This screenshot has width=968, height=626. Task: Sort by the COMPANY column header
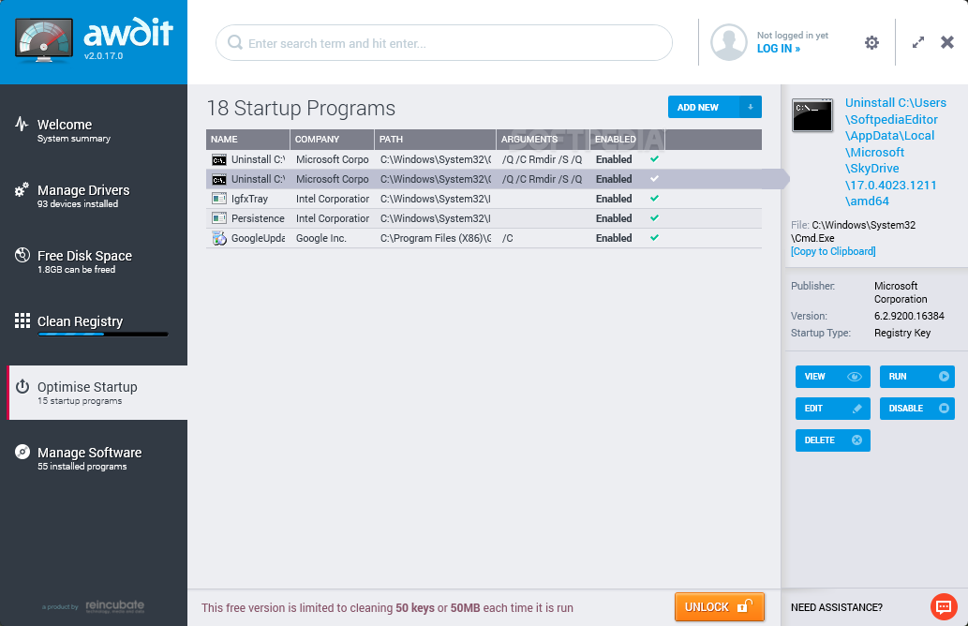pyautogui.click(x=332, y=140)
